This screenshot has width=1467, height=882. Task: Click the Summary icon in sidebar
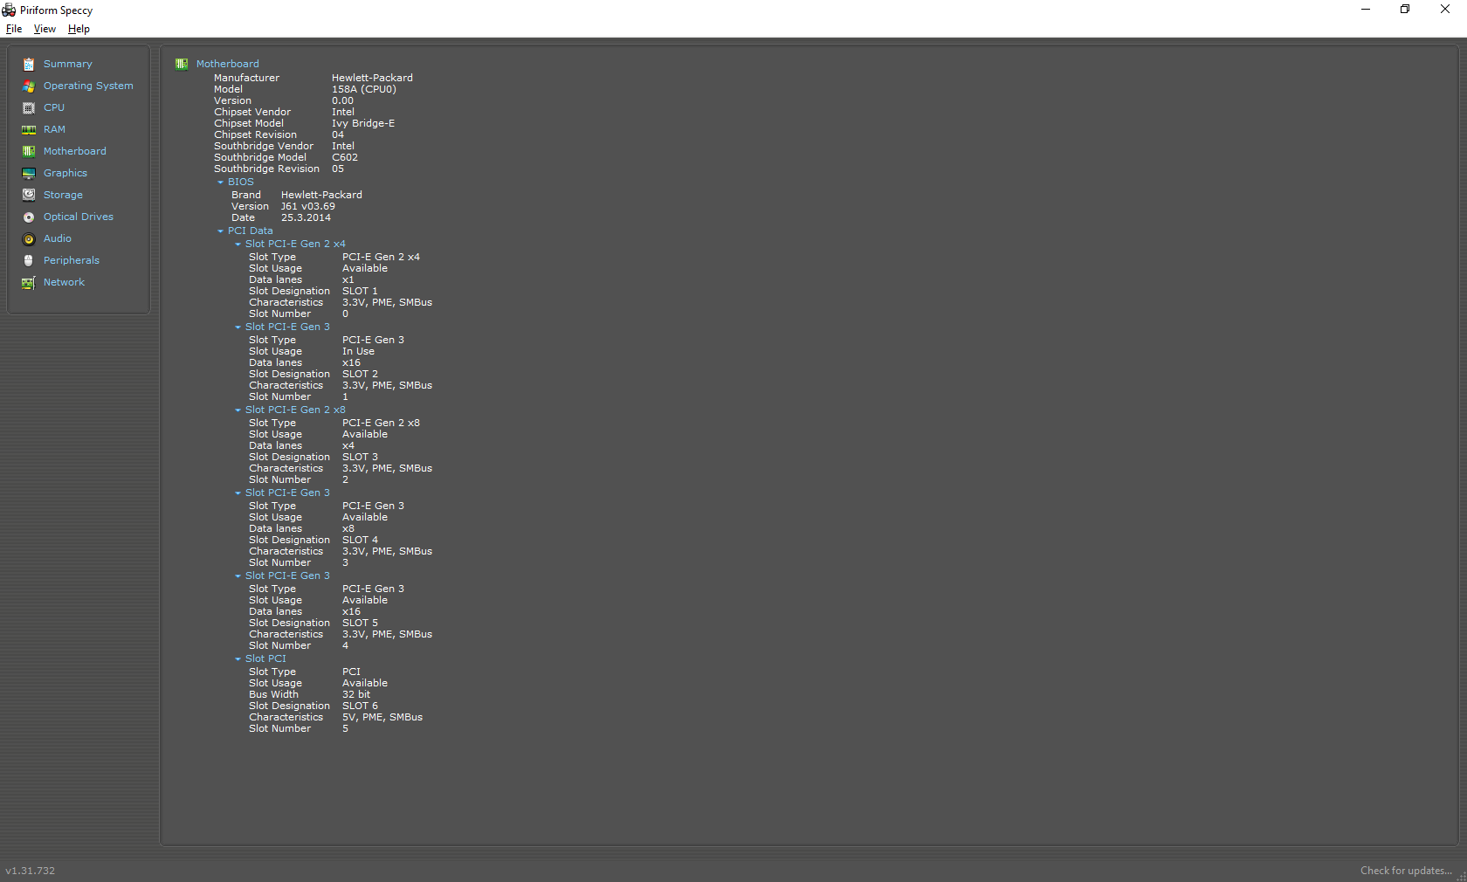pyautogui.click(x=29, y=64)
